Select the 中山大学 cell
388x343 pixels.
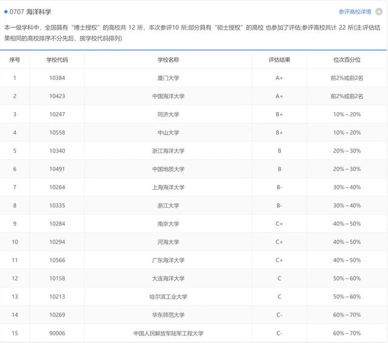point(169,133)
